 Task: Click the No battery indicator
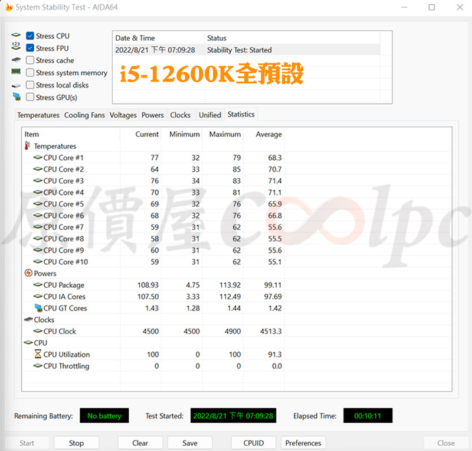click(x=104, y=416)
